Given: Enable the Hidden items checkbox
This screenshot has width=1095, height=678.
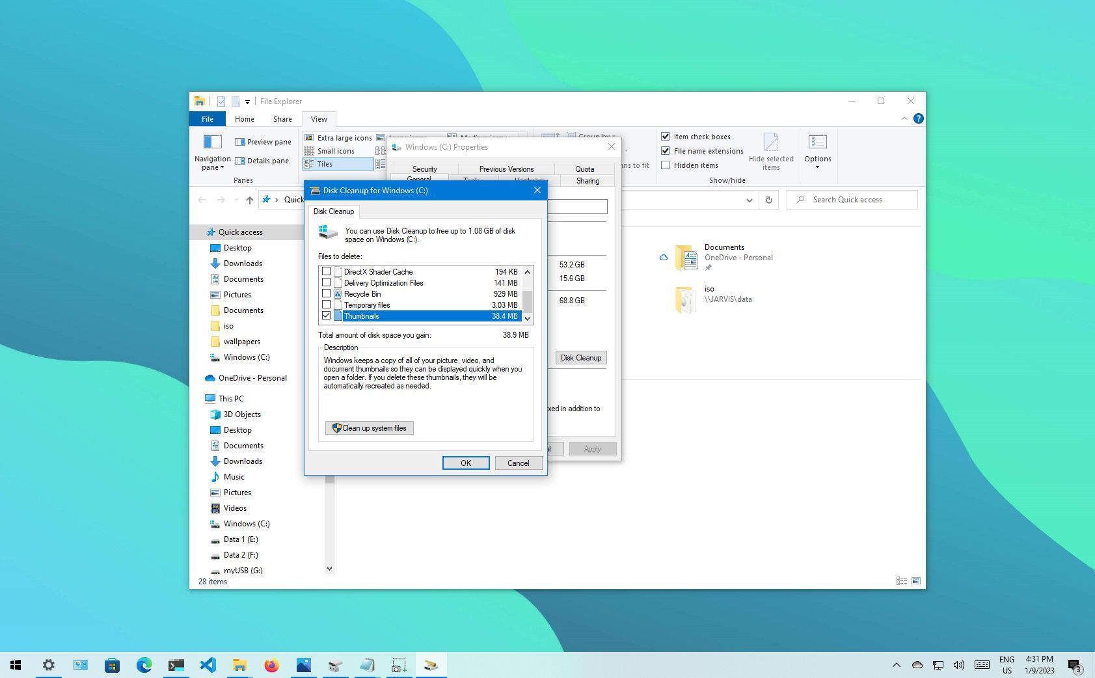Looking at the screenshot, I should click(x=666, y=165).
